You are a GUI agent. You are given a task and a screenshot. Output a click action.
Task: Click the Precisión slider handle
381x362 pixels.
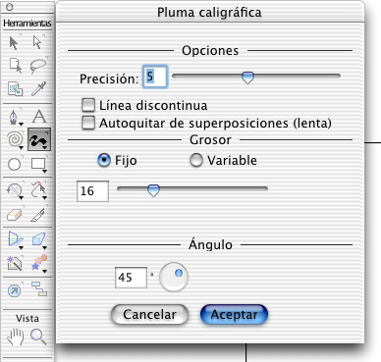pyautogui.click(x=247, y=78)
